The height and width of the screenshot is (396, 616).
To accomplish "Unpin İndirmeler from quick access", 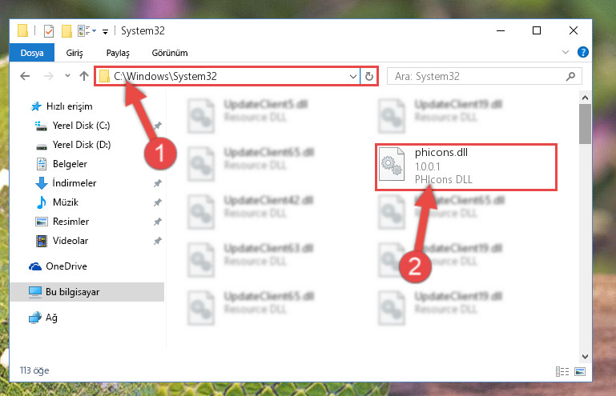I will [x=158, y=183].
